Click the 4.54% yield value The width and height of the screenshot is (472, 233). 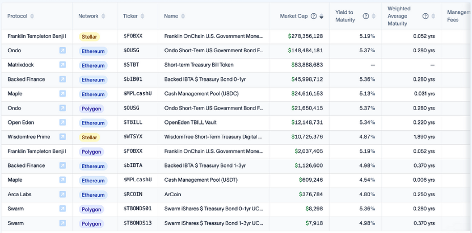(367, 180)
